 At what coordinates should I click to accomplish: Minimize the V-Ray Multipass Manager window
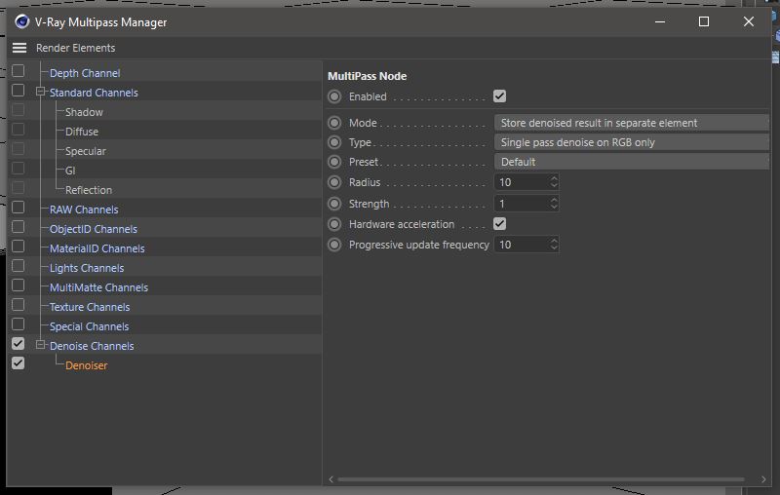pos(660,21)
